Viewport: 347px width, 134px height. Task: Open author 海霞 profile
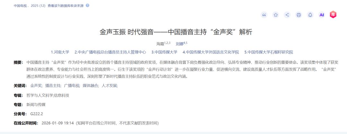click(160, 44)
